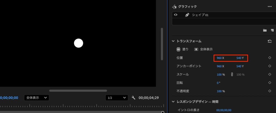Viewport: 276px width, 113px height.
Task: Open monitor settings with the wrench icon
Action: (x=133, y=98)
